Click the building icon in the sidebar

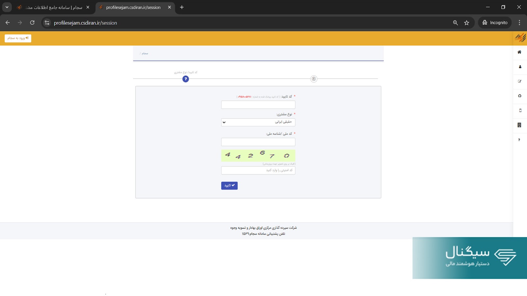(x=519, y=125)
